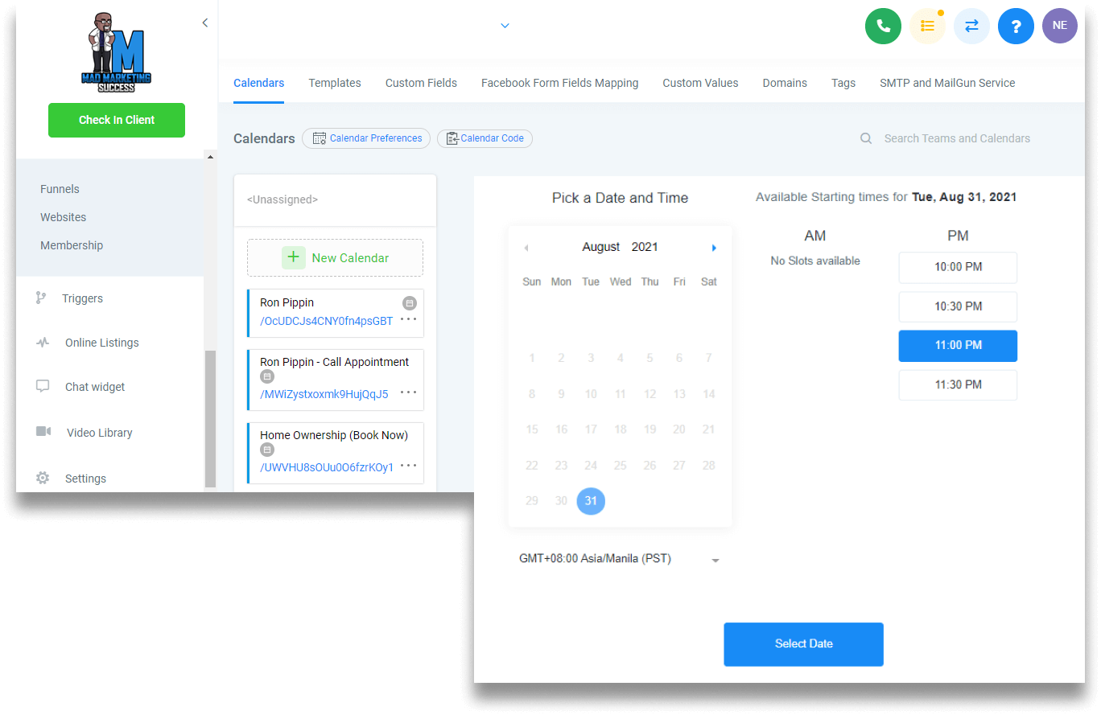Collapse the sidebar with the left chevron
The height and width of the screenshot is (715, 1101).
click(204, 23)
